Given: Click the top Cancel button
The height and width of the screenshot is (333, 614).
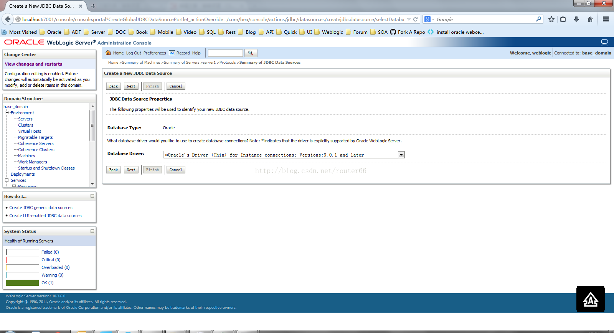Looking at the screenshot, I should pyautogui.click(x=176, y=86).
